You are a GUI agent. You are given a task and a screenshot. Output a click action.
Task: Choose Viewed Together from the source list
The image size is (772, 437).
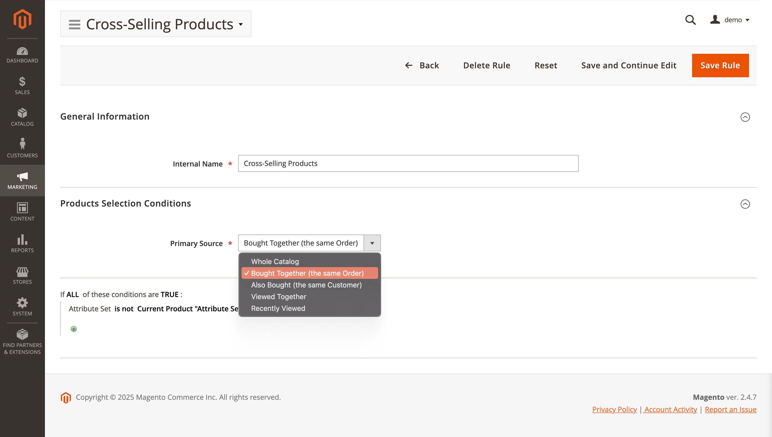278,297
